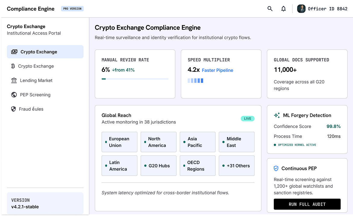Click the 11,000+ global docs value
This screenshot has height=216, width=353.
pyautogui.click(x=285, y=70)
